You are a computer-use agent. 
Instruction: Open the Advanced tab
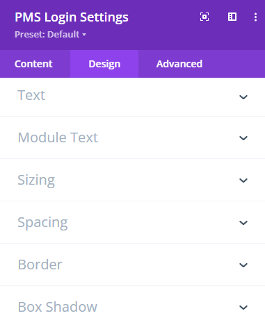[x=179, y=64]
